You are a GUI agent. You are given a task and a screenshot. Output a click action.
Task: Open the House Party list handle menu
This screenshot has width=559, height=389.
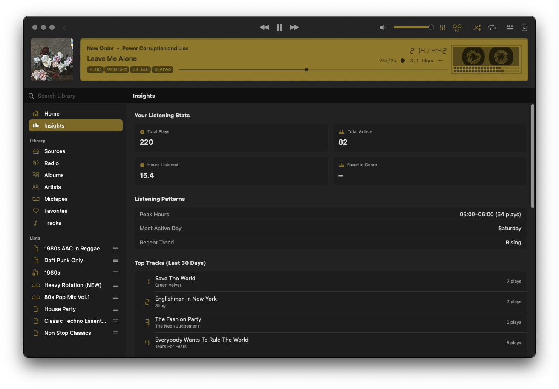[115, 309]
